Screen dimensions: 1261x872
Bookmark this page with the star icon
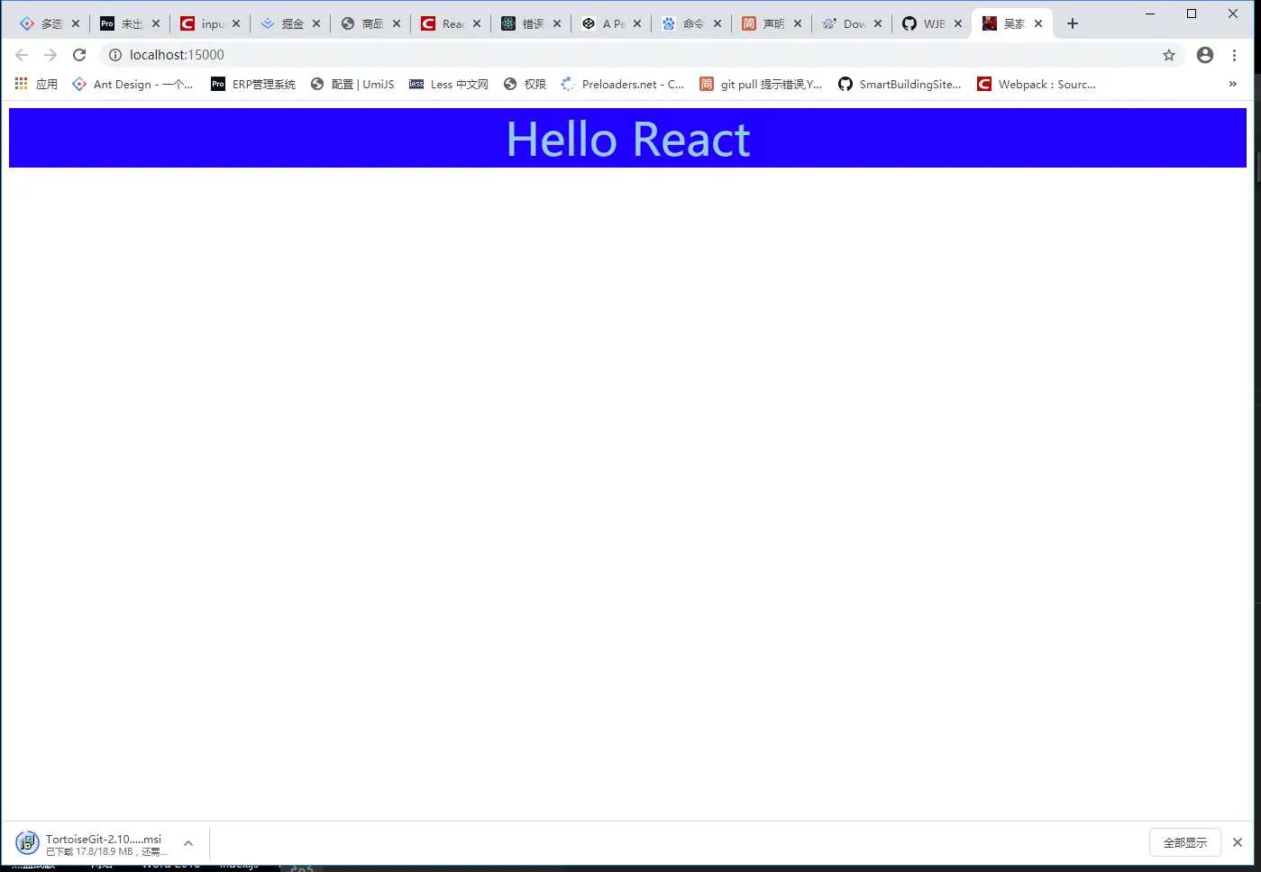[x=1169, y=55]
